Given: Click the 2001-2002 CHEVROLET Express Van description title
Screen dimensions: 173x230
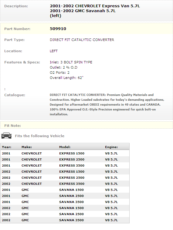Looking at the screenshot, I should click(x=95, y=6).
